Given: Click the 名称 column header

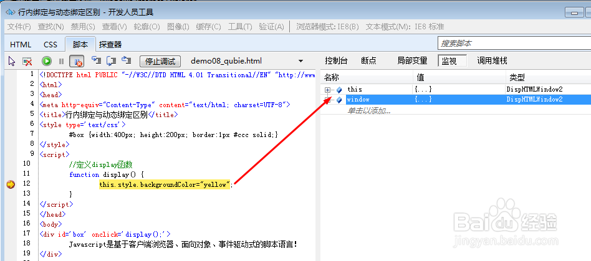Looking at the screenshot, I should pyautogui.click(x=367, y=78).
